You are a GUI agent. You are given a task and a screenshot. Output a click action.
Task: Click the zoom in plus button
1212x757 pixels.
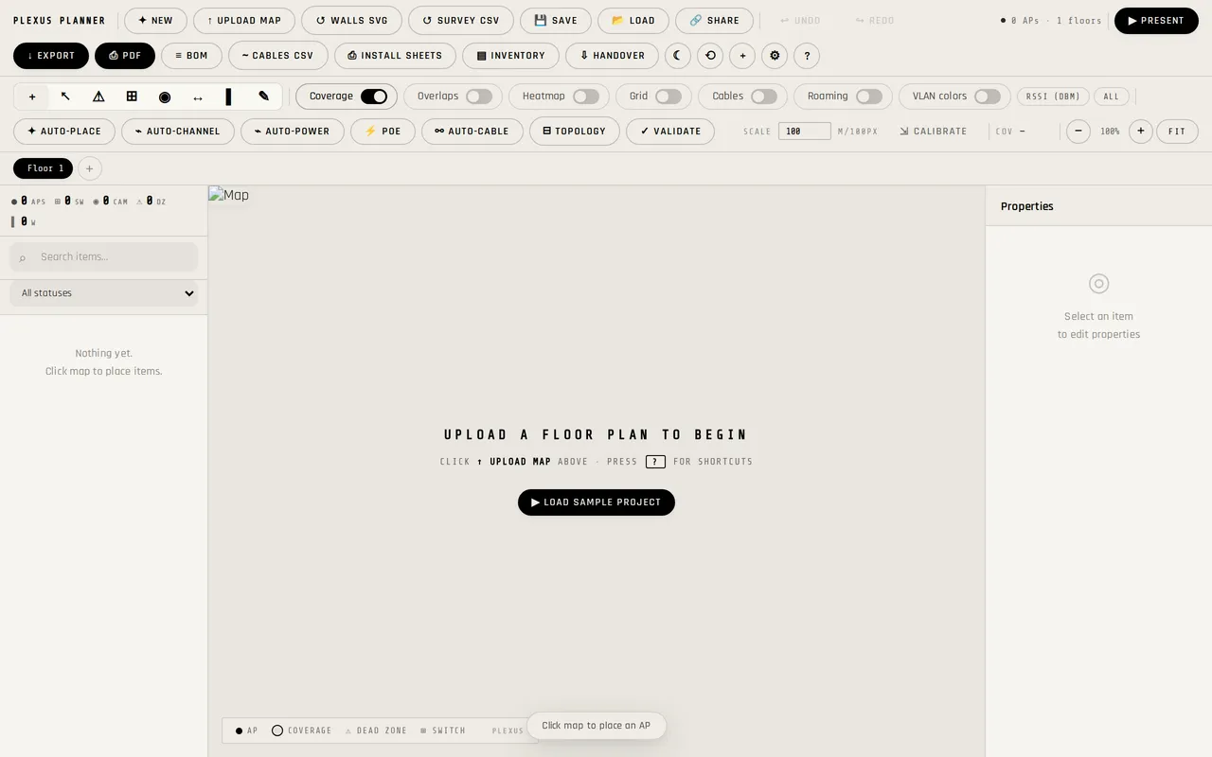tap(1141, 132)
